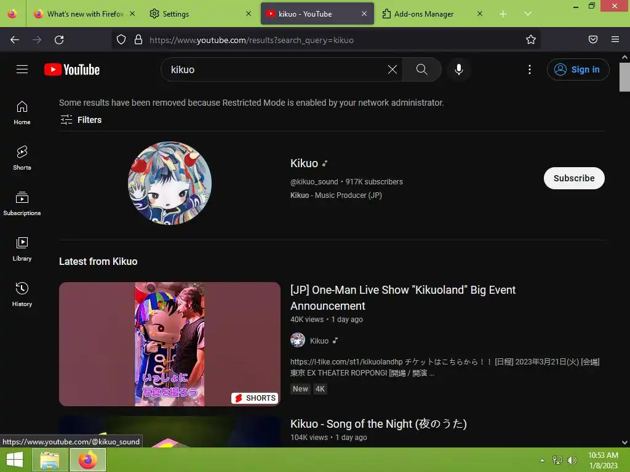Open Firefox application menu
This screenshot has height=472, width=630.
pos(615,39)
